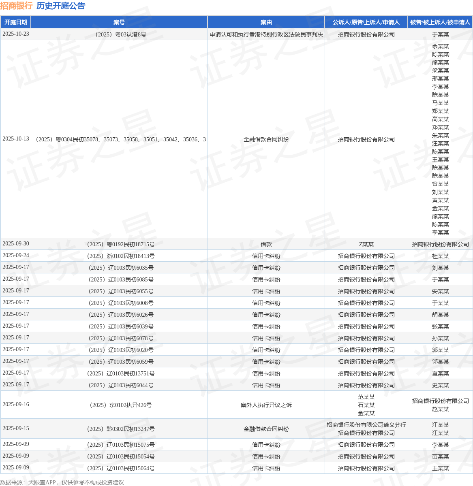Screen dimensions: 473x486
Task: Click case number 粤0304民初35078 cell
Action: 119,139
